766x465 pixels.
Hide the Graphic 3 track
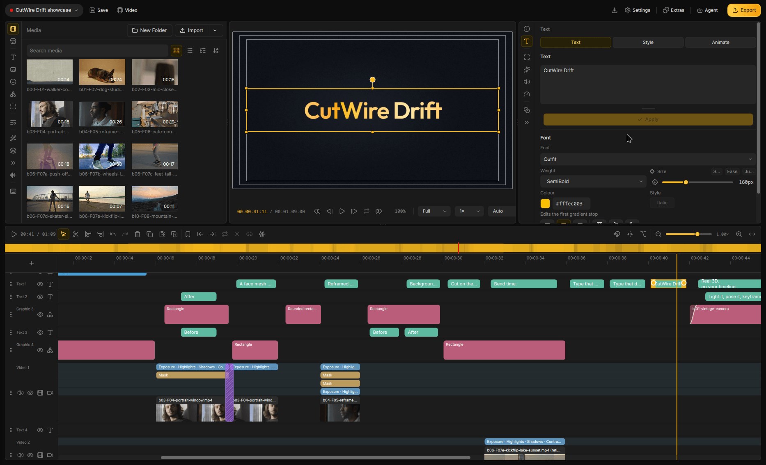tap(40, 315)
